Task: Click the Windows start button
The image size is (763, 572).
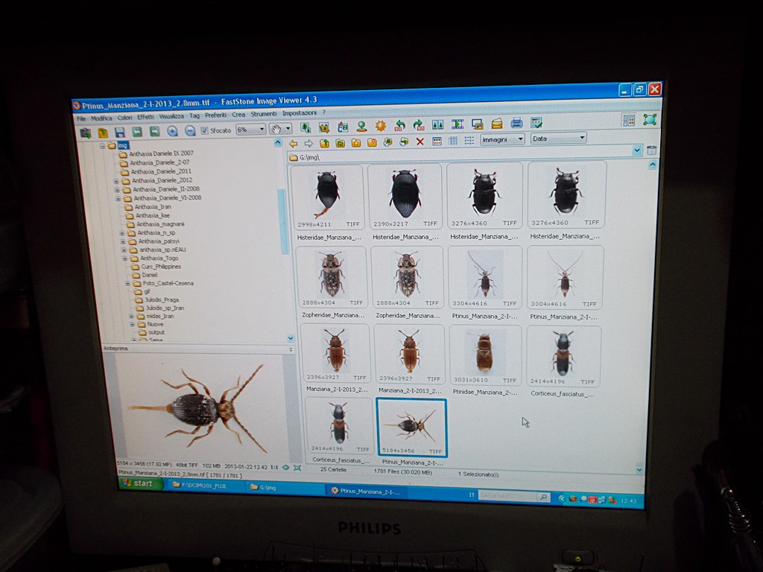Action: pyautogui.click(x=138, y=483)
